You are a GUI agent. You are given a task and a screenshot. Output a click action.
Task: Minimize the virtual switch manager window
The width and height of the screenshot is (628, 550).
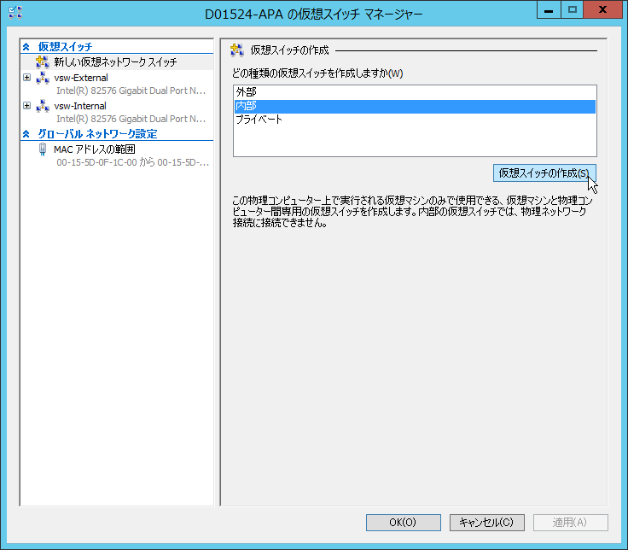pyautogui.click(x=549, y=10)
